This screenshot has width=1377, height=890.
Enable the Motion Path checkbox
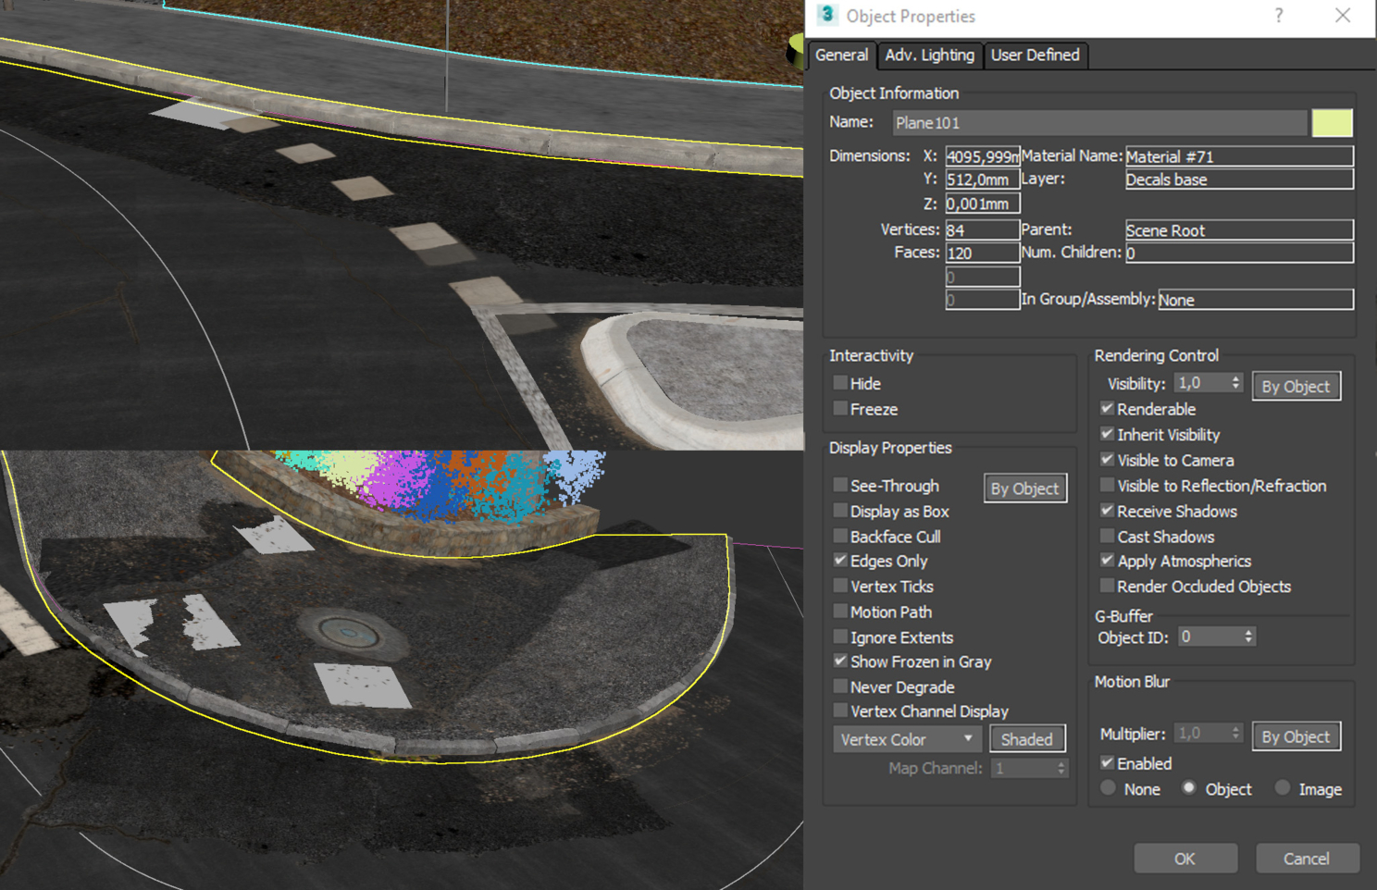coord(840,612)
